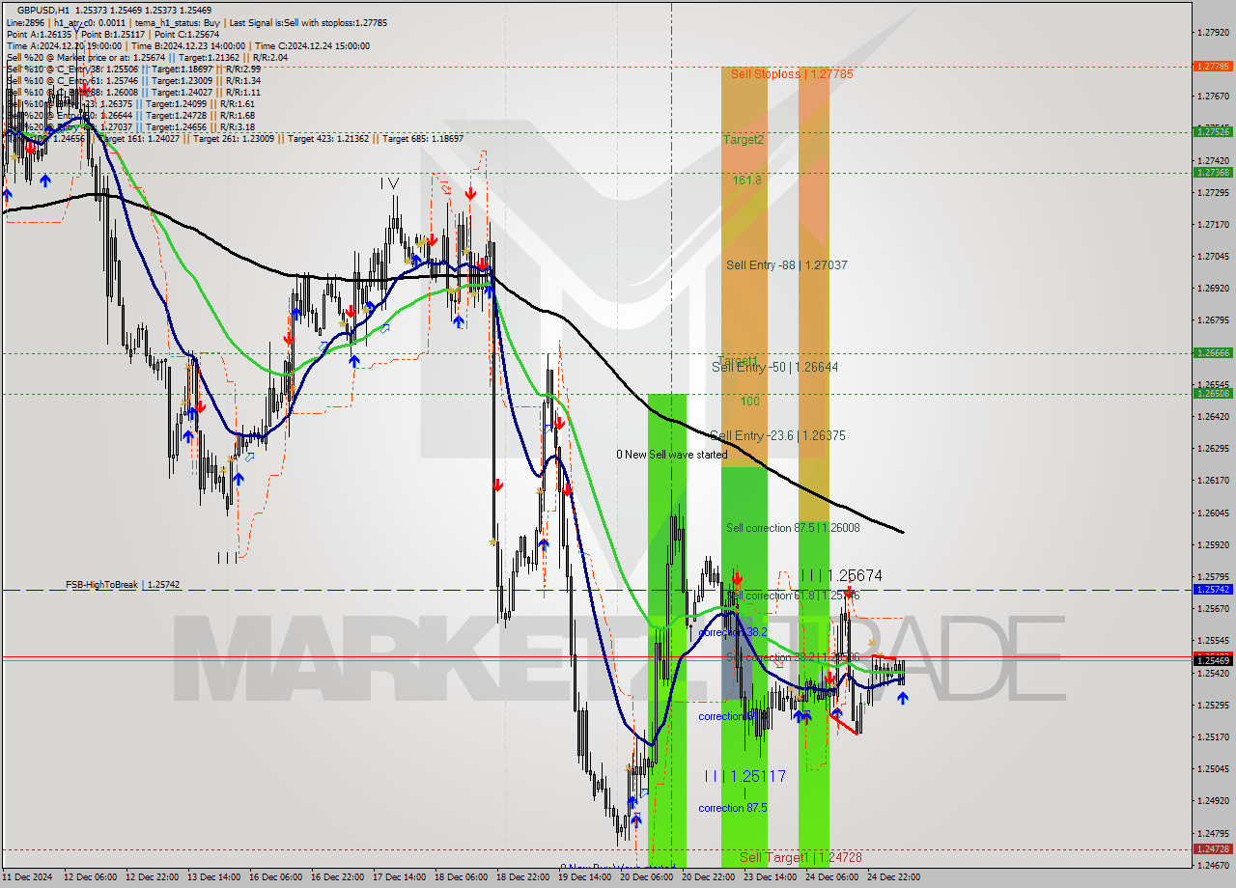The width and height of the screenshot is (1236, 888).
Task: Click the '24 Dec 06:00' time axis label
Action: pyautogui.click(x=831, y=877)
